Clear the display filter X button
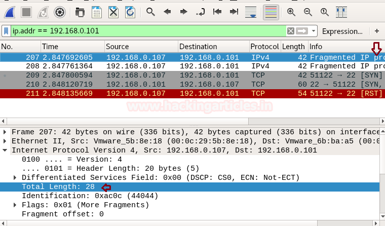This screenshot has width=385, height=226. pyautogui.click(x=291, y=31)
